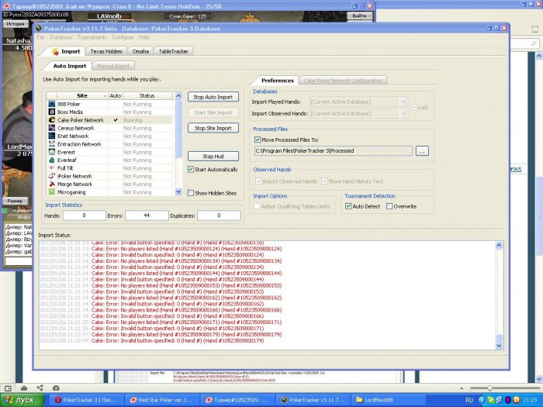Open the Tournaments menu
The image size is (543, 407).
click(x=92, y=37)
